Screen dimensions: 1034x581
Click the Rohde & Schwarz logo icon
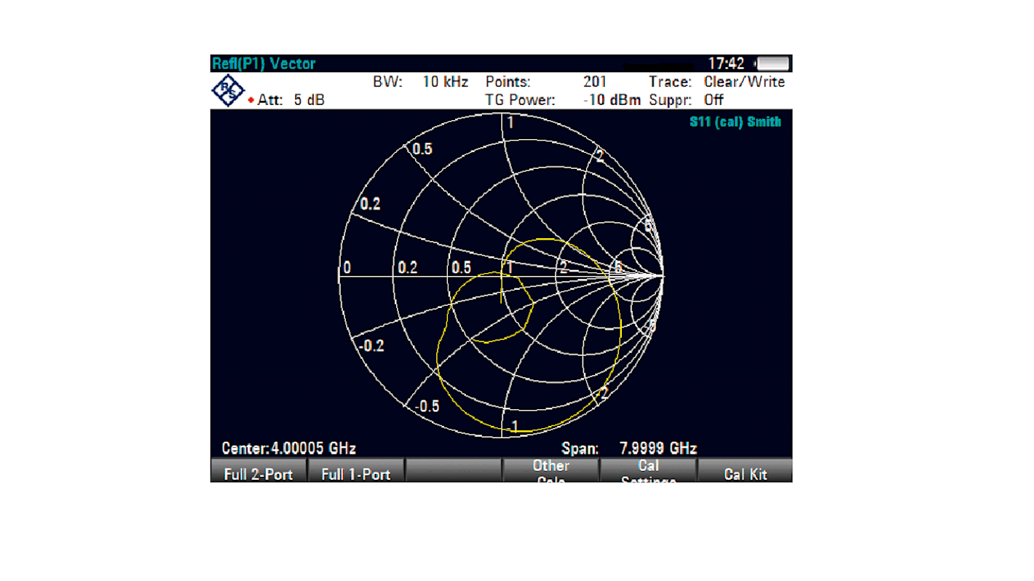[228, 91]
